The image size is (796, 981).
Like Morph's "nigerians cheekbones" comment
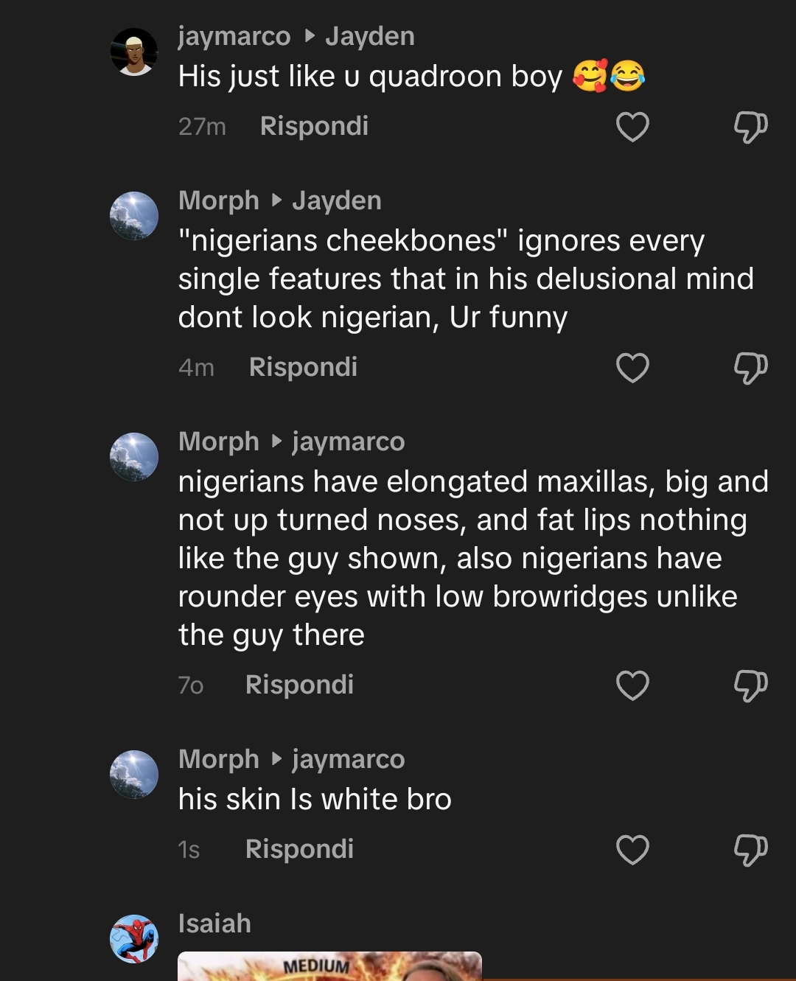coord(632,368)
